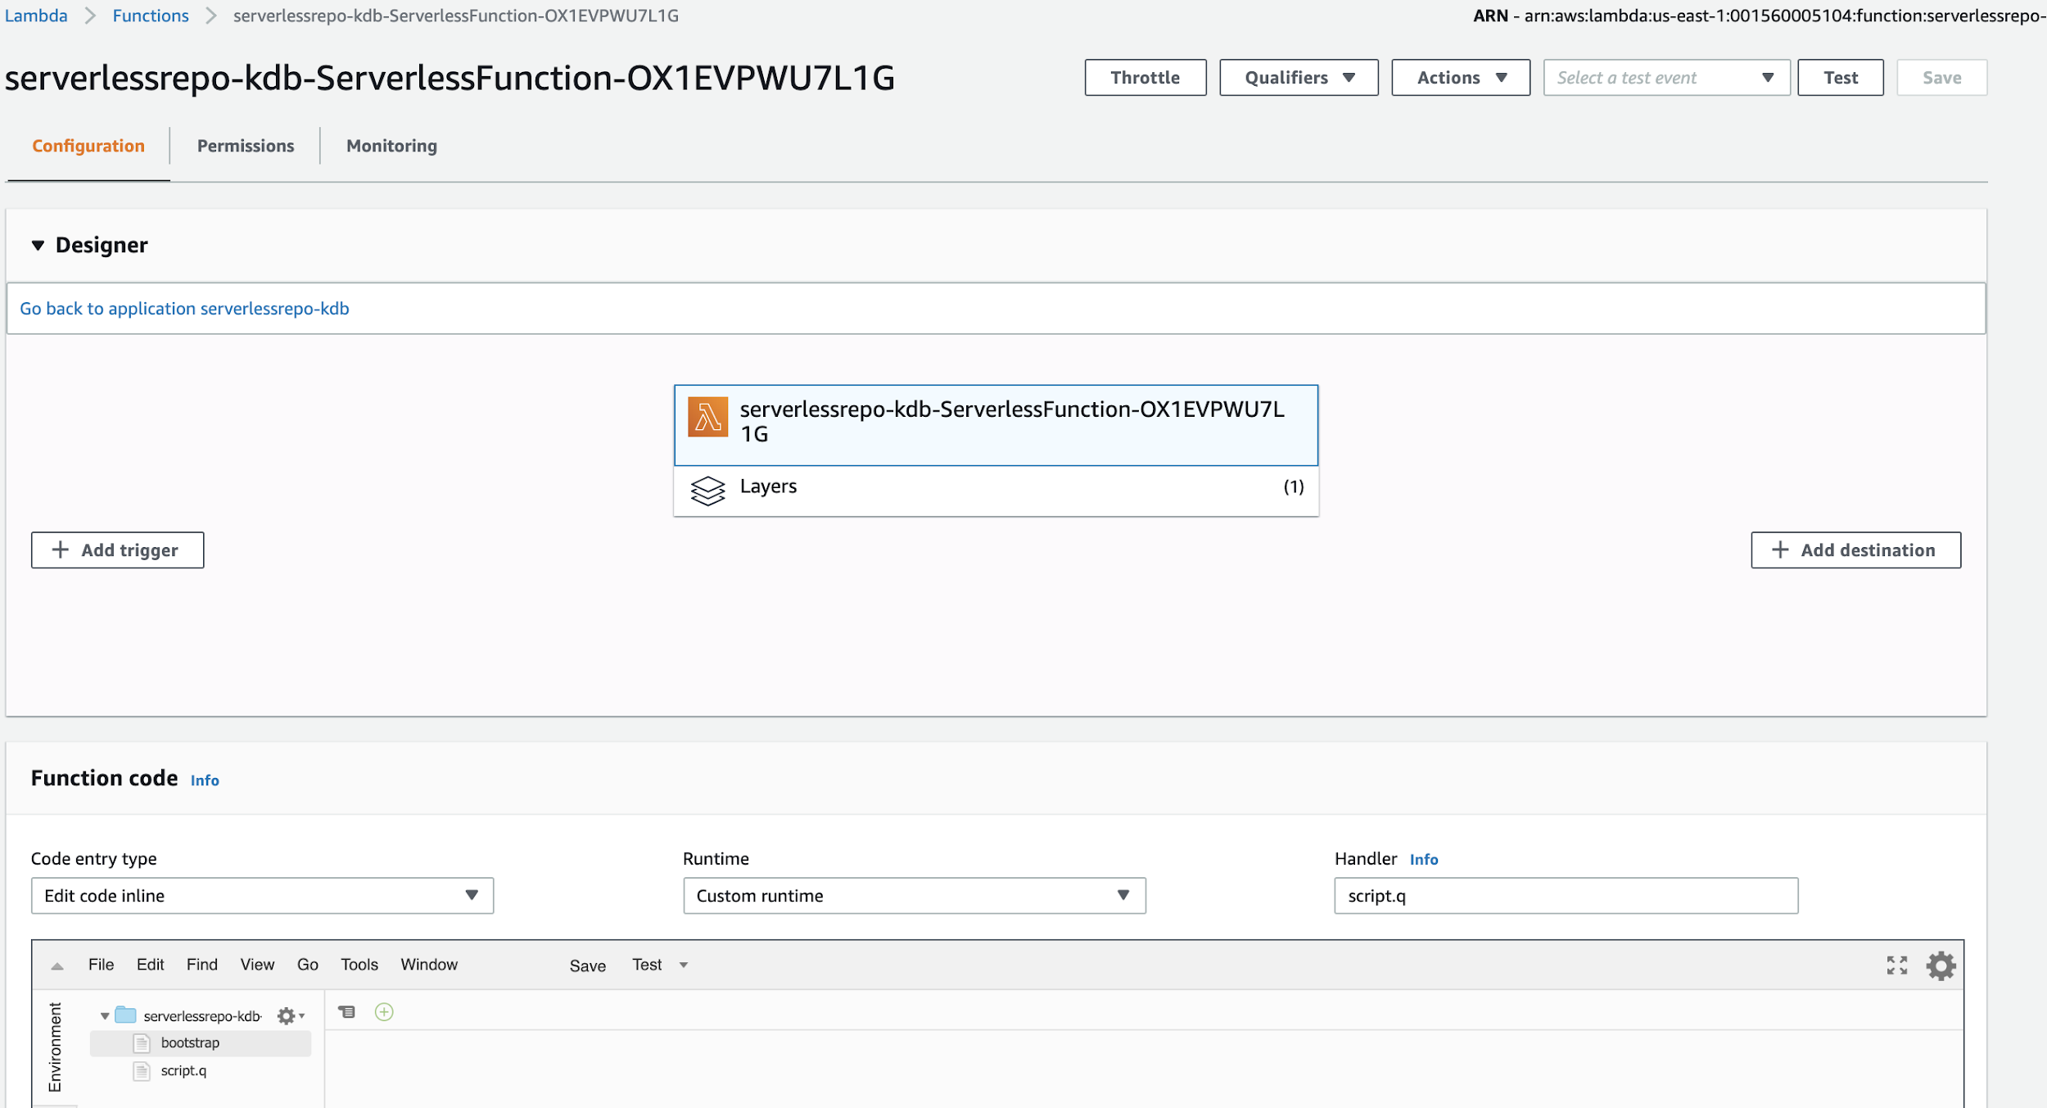Viewport: 2047px width, 1108px height.
Task: Open code editor settings gear
Action: (1941, 966)
